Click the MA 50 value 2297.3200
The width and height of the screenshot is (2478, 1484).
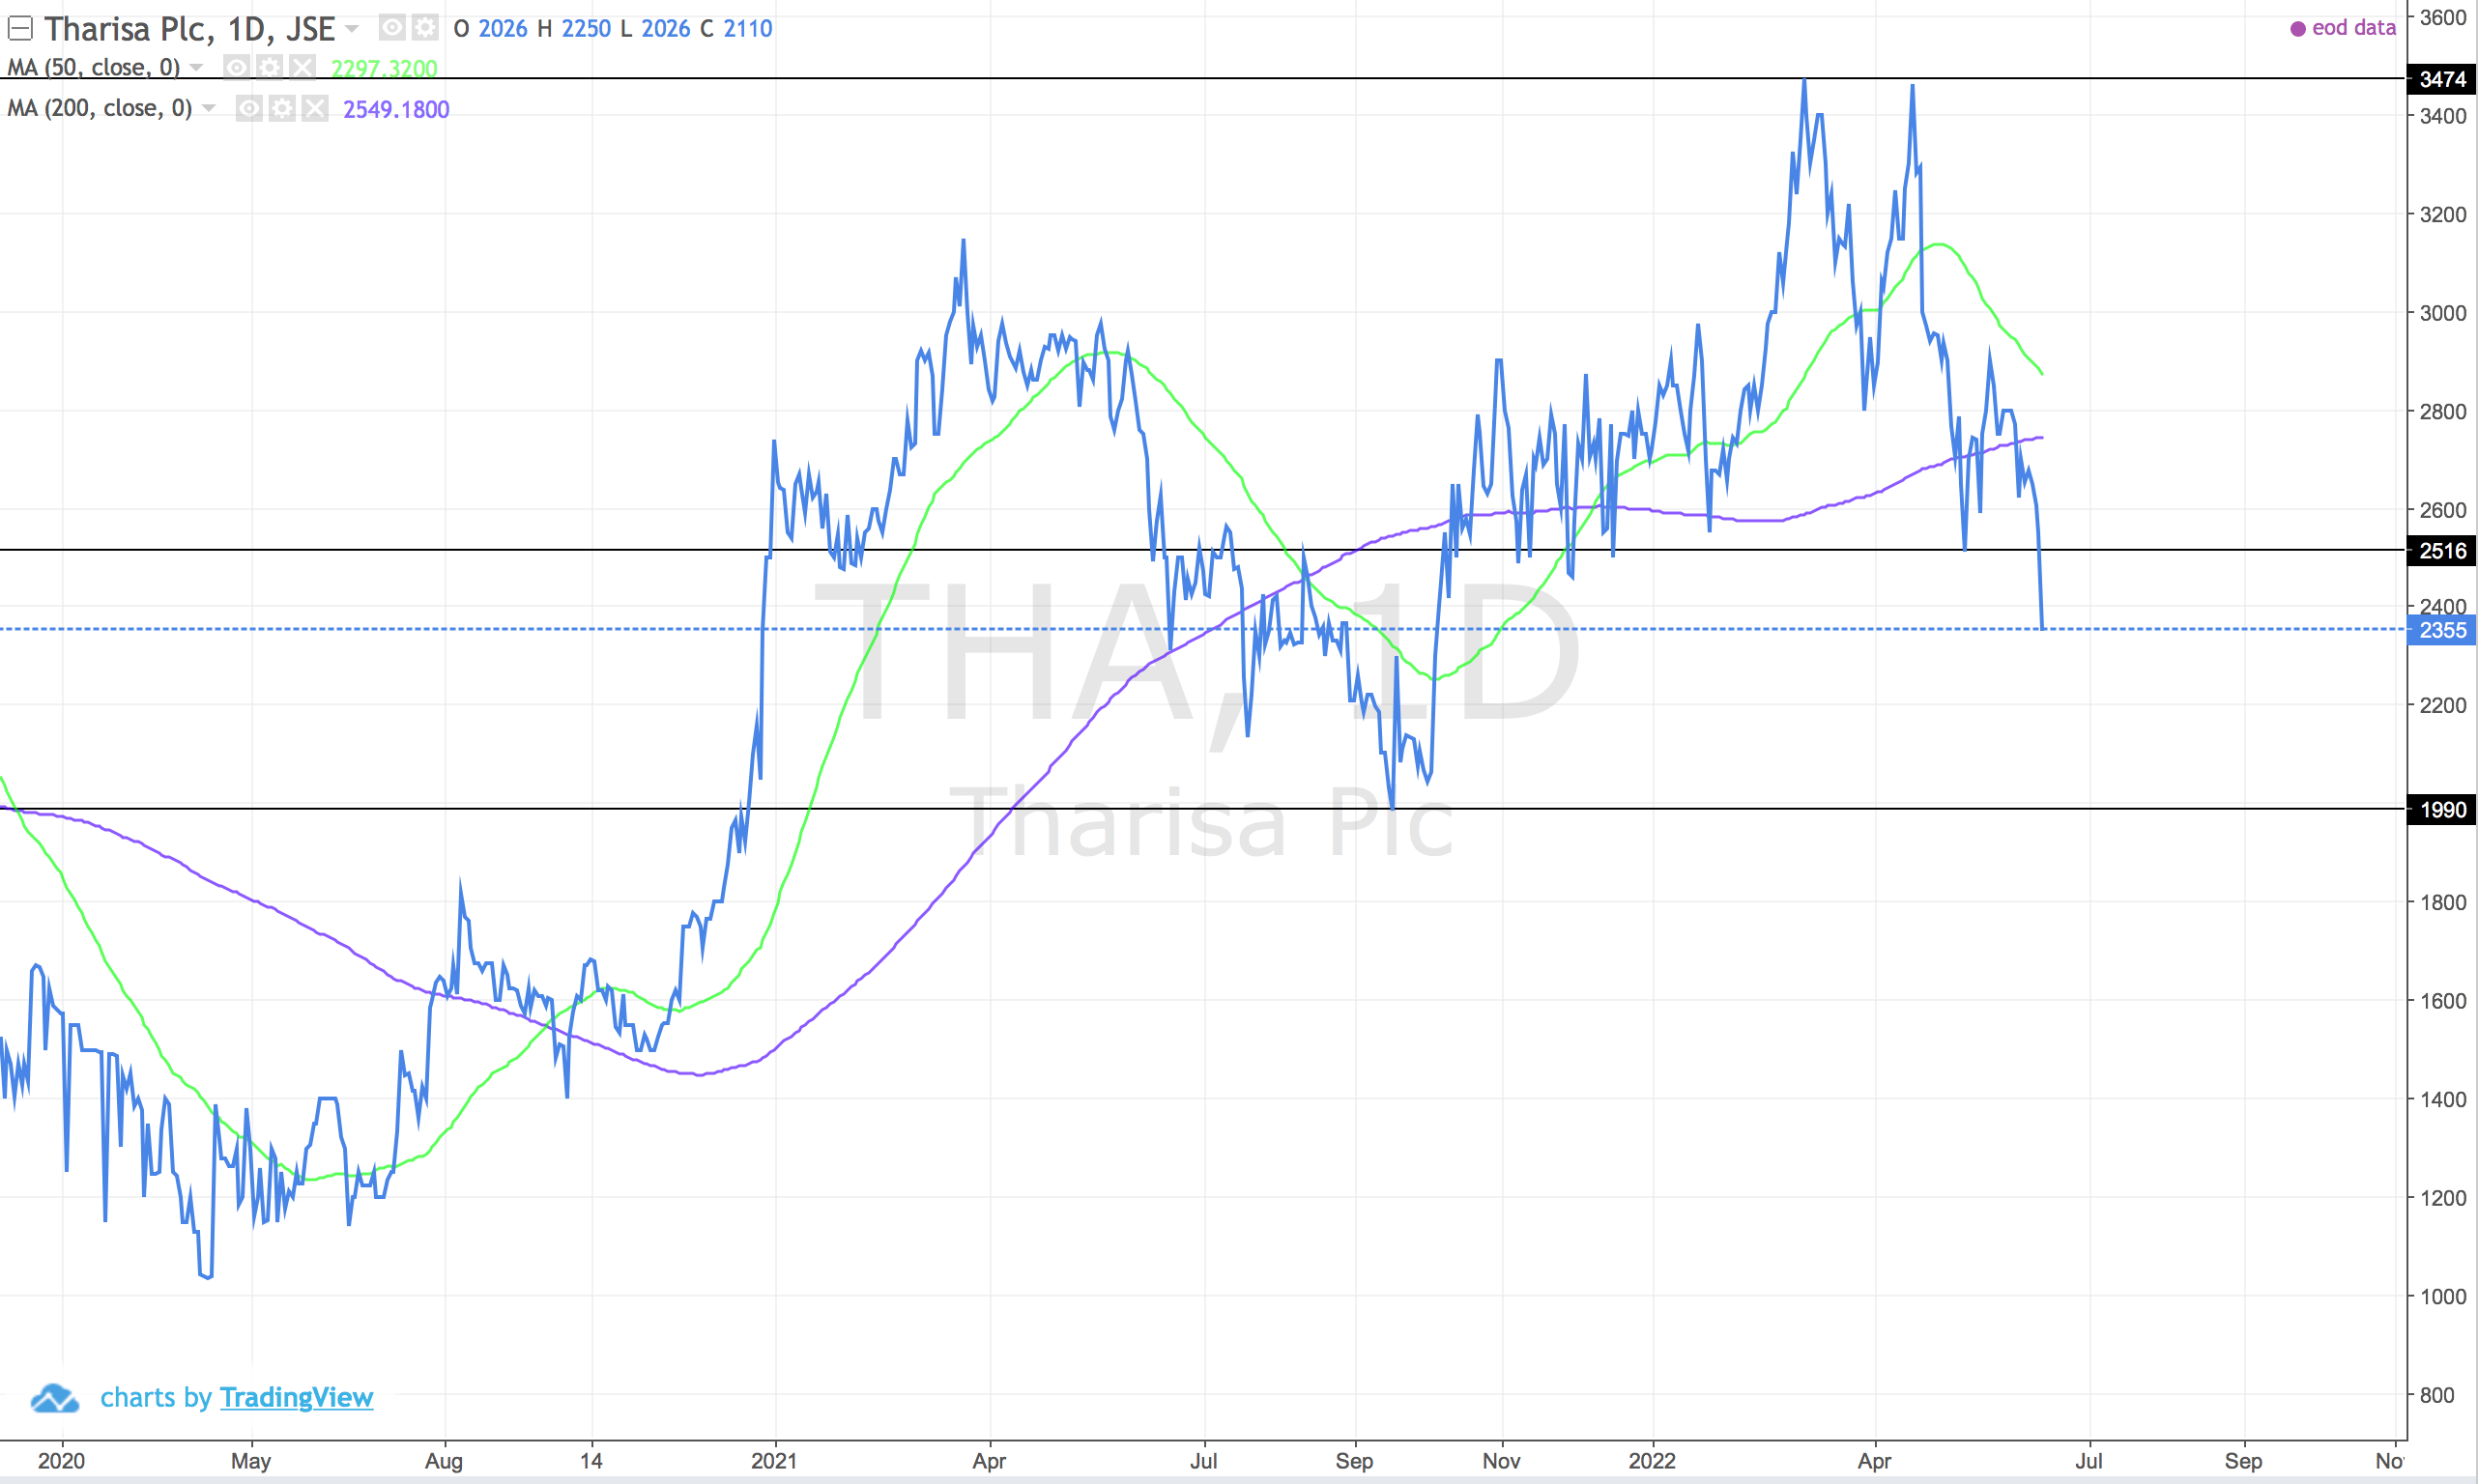pos(384,69)
